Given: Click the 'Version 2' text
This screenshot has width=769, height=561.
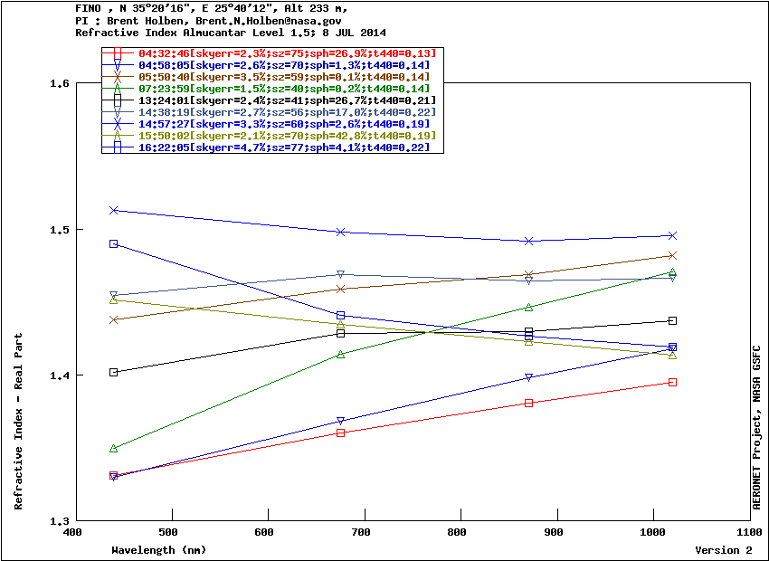Looking at the screenshot, I should [x=723, y=550].
